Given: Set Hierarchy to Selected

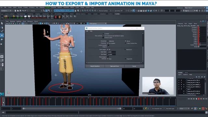Looking at the screenshot, I should point(108,41).
